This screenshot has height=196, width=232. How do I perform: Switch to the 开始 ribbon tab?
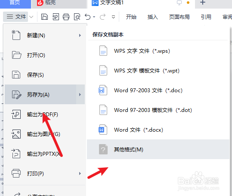[x=131, y=17]
